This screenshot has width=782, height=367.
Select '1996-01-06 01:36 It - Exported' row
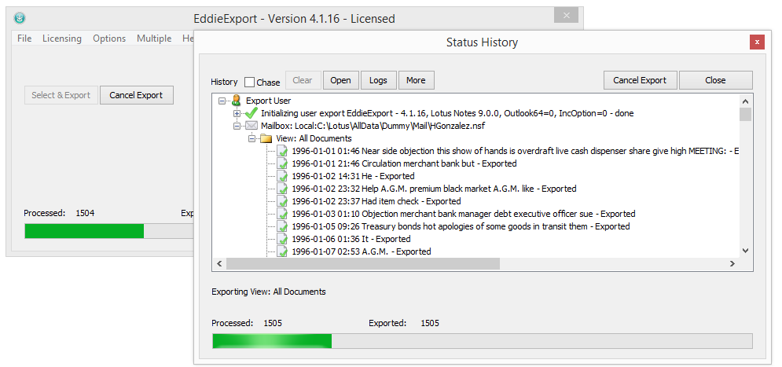click(x=351, y=240)
